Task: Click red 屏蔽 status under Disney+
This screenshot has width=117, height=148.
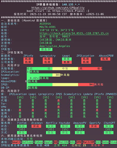Action: pos(36,126)
